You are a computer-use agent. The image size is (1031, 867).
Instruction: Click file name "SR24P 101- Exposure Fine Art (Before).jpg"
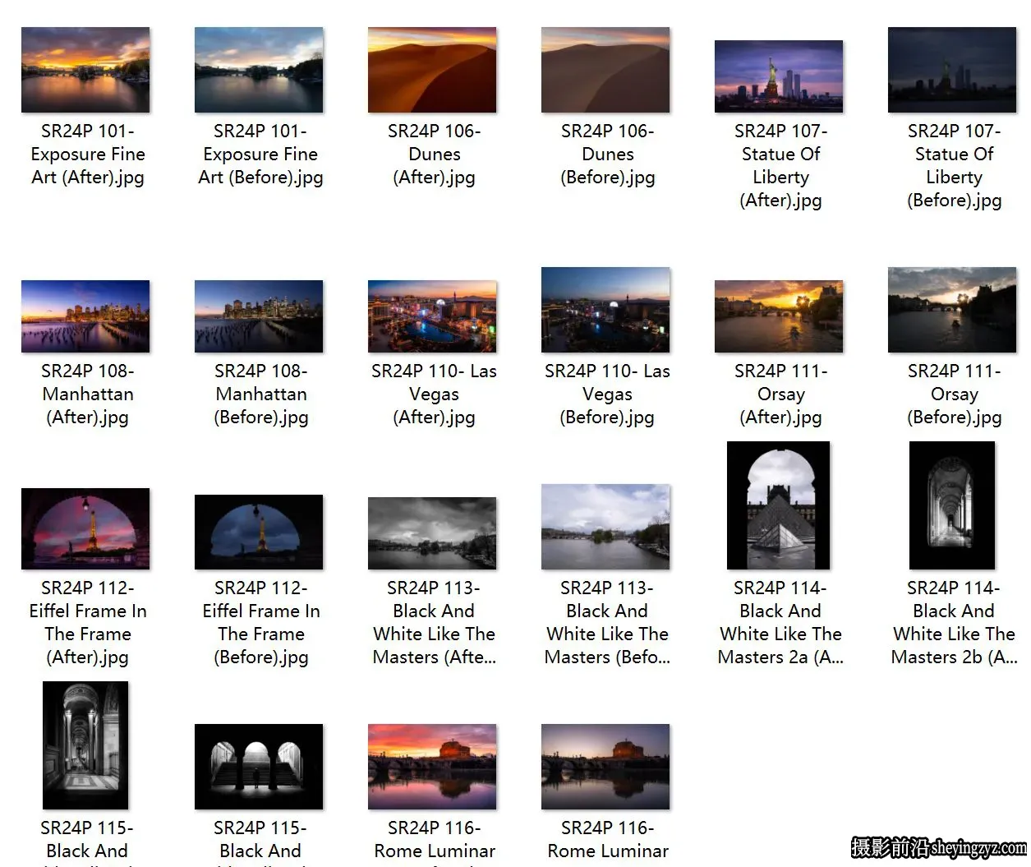point(260,154)
